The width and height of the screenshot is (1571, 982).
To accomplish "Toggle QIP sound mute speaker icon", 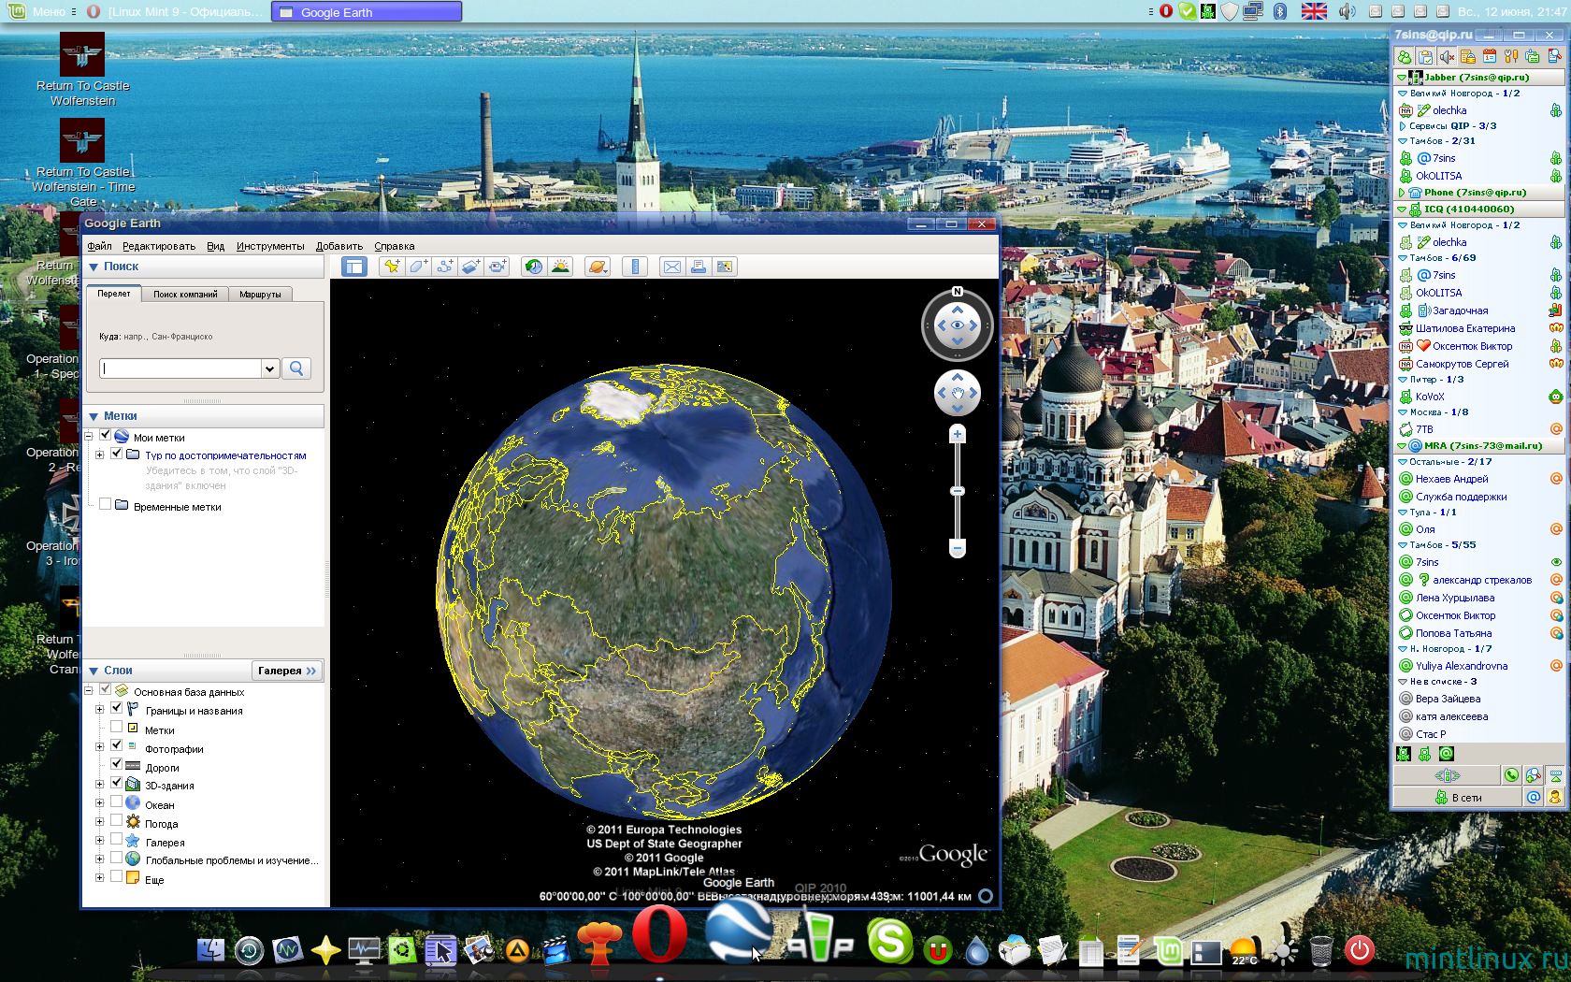I will pyautogui.click(x=1447, y=57).
